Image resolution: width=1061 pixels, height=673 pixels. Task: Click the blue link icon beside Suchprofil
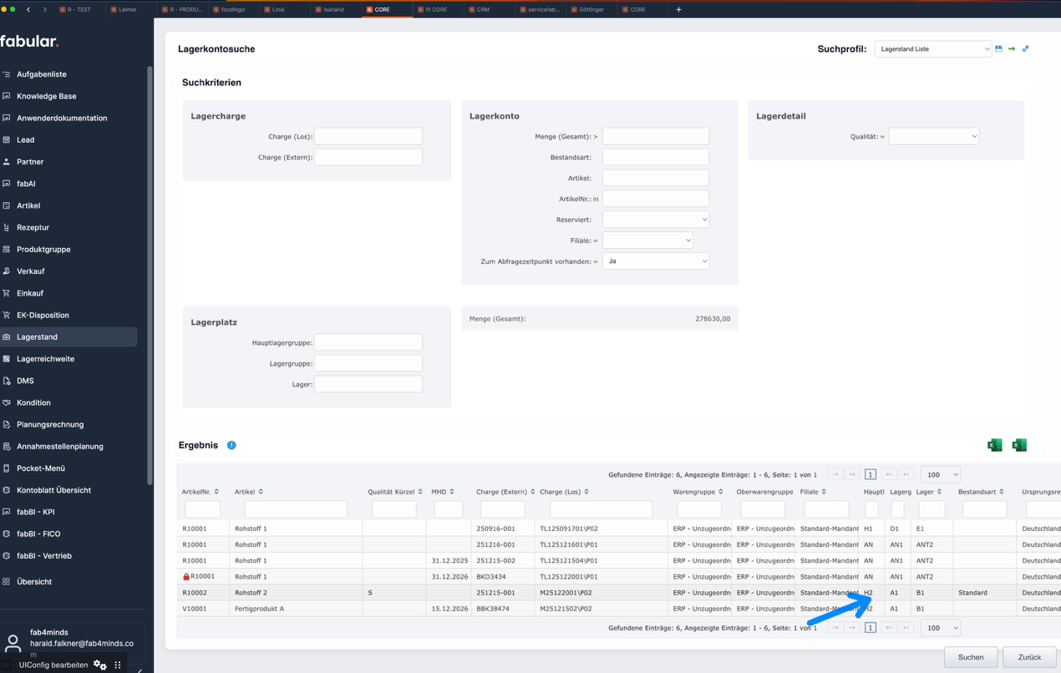click(1025, 49)
